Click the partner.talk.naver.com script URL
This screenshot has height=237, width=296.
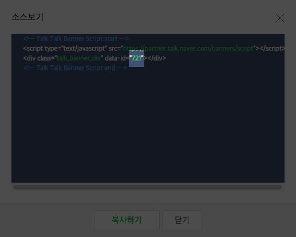click(x=188, y=49)
